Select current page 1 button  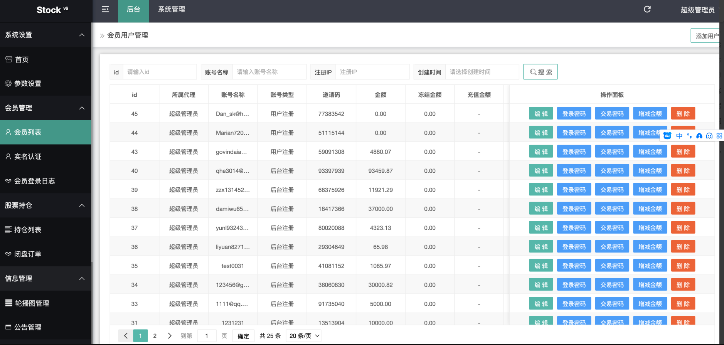140,336
